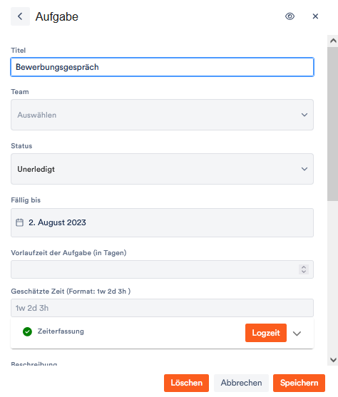Click the scrollbar up arrow
The height and width of the screenshot is (397, 338).
333,41
